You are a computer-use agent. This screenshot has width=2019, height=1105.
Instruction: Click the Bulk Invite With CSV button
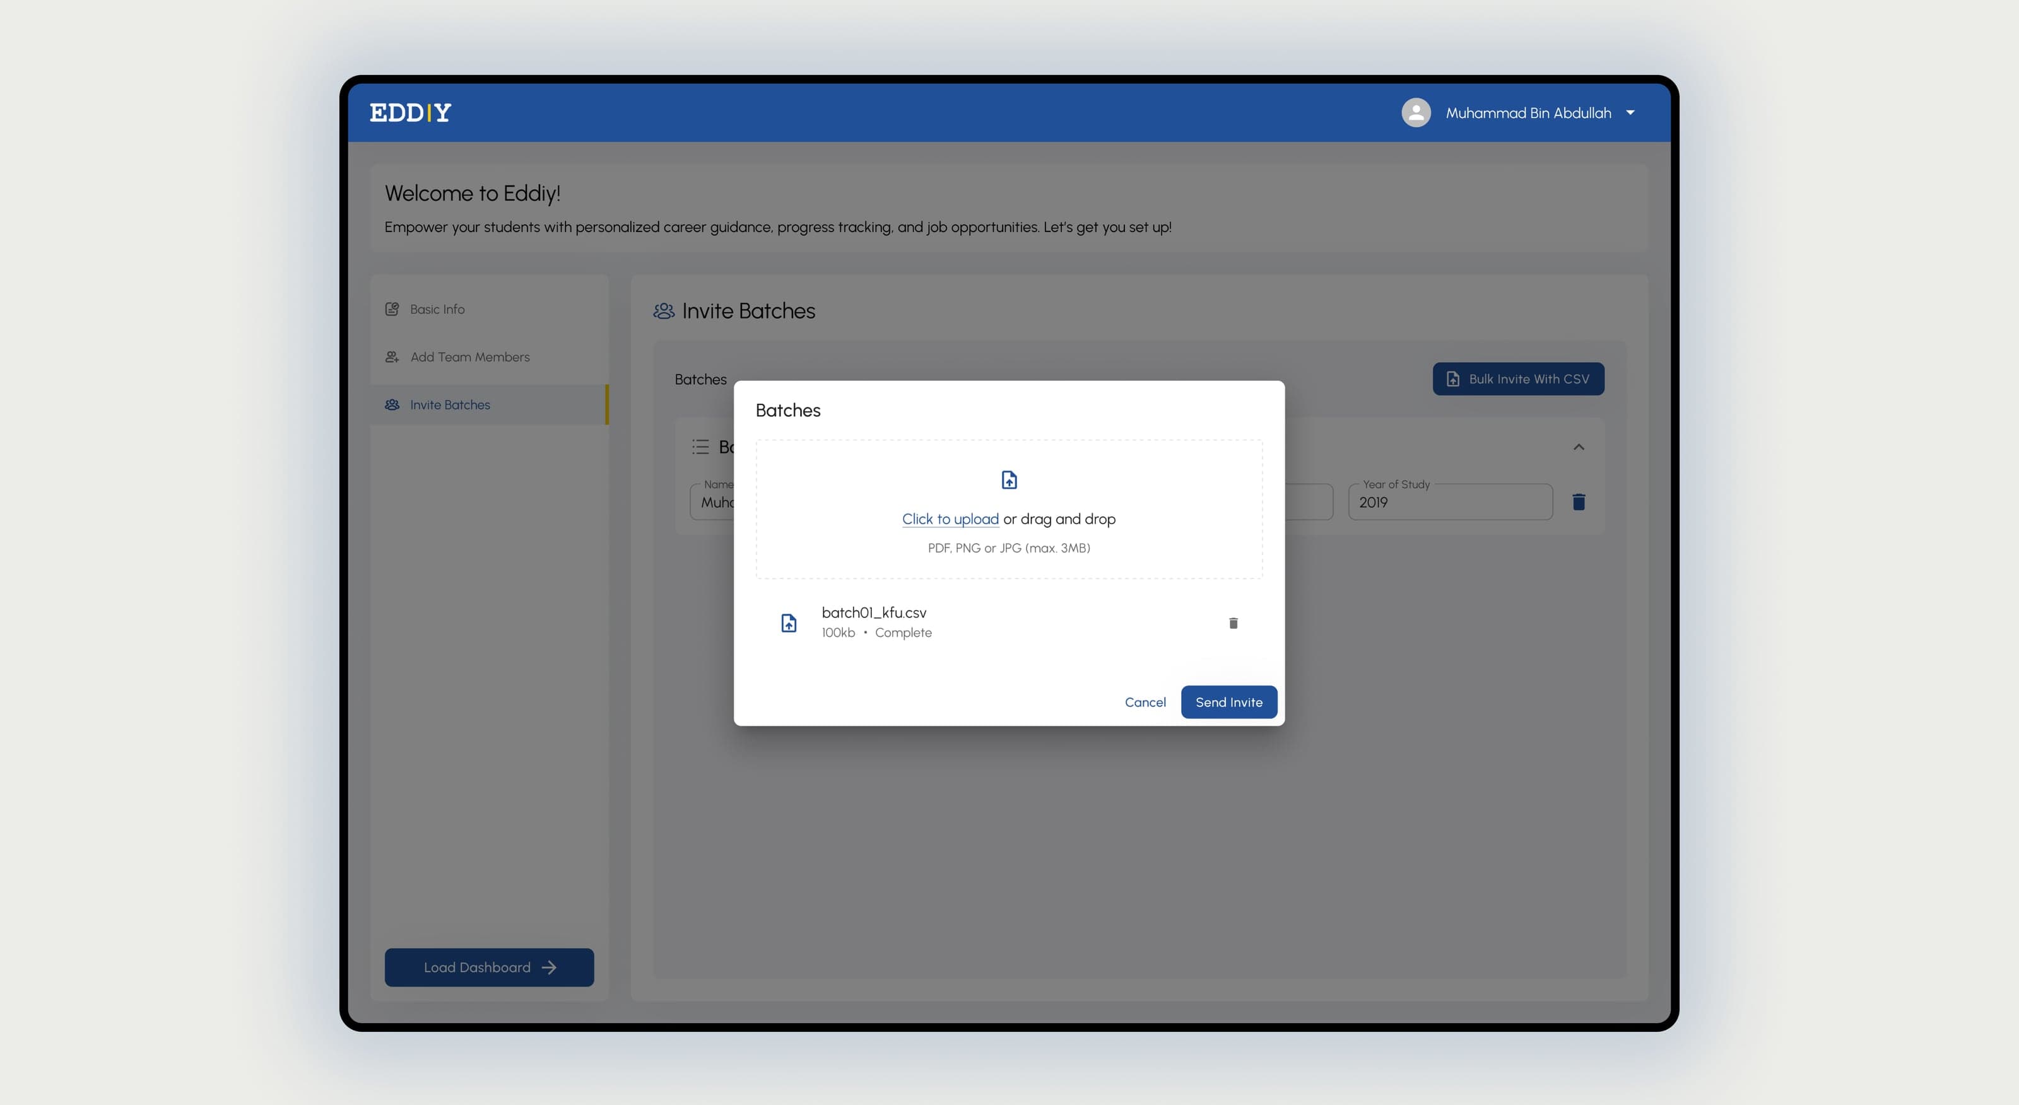point(1518,379)
